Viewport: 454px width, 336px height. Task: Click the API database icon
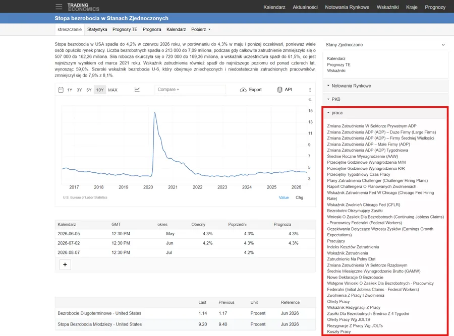(x=279, y=90)
